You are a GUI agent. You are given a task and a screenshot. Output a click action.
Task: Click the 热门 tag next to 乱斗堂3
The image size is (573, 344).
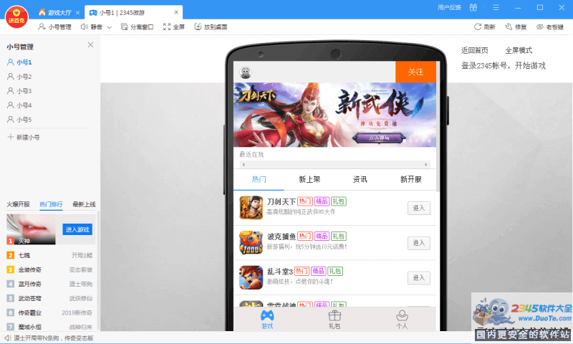302,271
